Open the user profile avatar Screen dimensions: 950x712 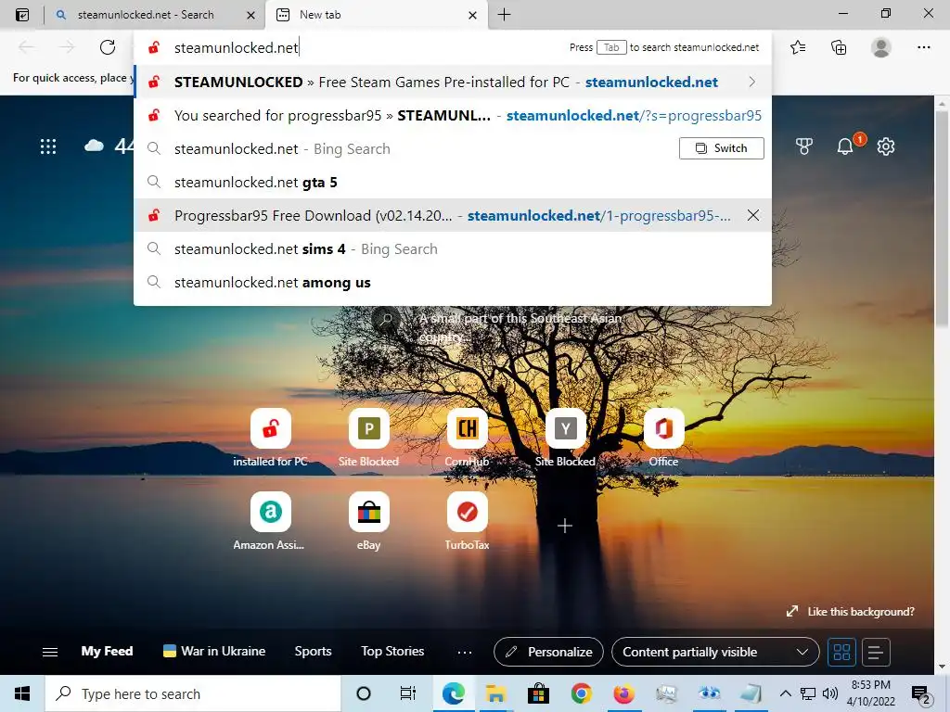pyautogui.click(x=881, y=47)
